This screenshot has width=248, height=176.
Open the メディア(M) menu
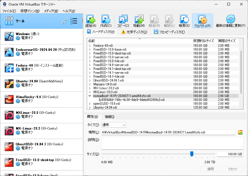[x=51, y=11]
